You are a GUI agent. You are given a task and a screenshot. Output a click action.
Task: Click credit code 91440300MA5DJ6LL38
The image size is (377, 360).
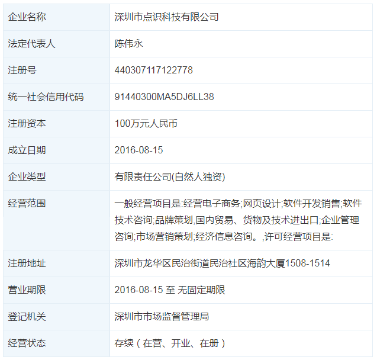tap(164, 97)
